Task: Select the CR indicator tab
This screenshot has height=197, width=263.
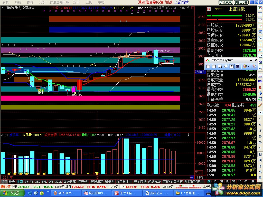Action: pos(27,182)
